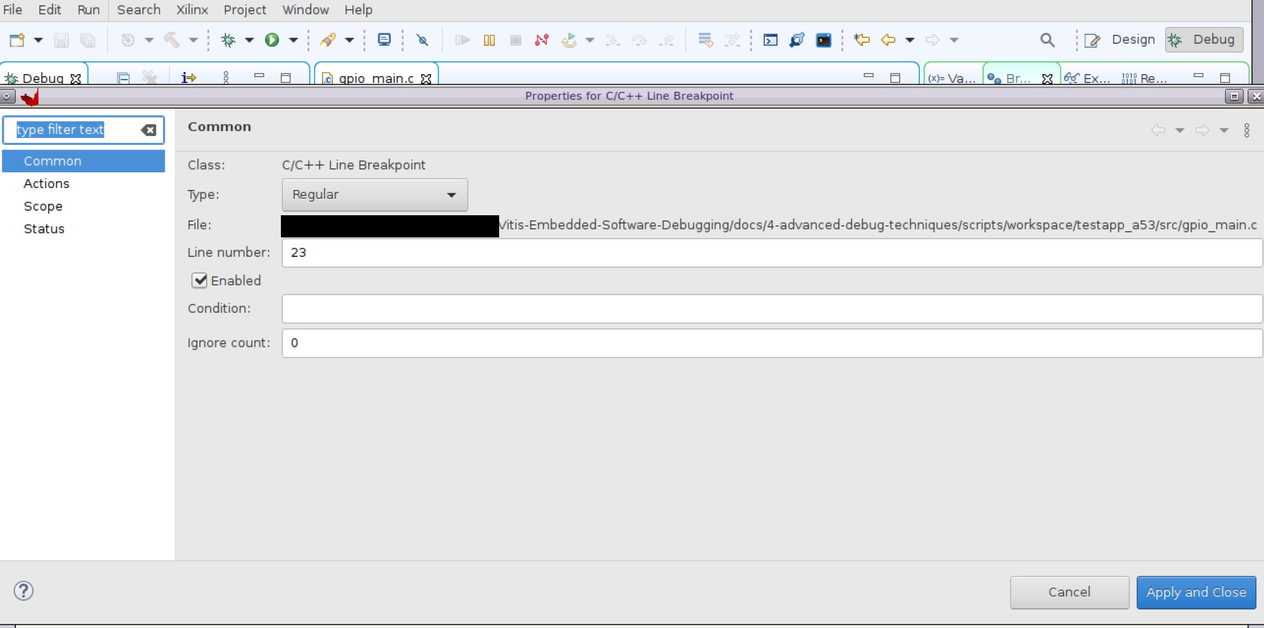Click the Open Console terminal icon
This screenshot has width=1264, height=628.
tap(771, 40)
